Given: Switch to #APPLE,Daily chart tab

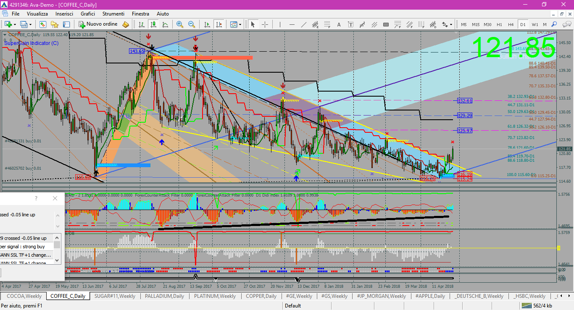Looking at the screenshot, I should tap(430, 296).
